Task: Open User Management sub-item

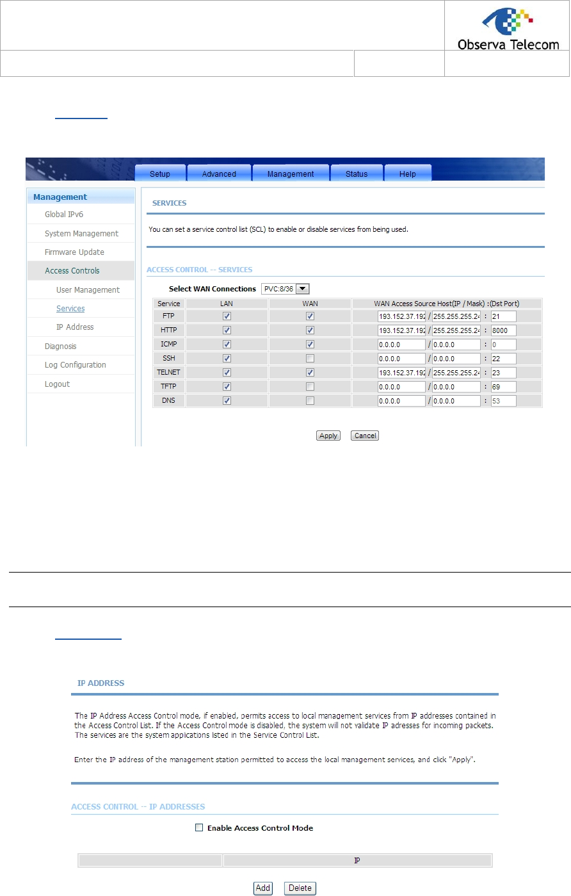Action: (x=88, y=290)
